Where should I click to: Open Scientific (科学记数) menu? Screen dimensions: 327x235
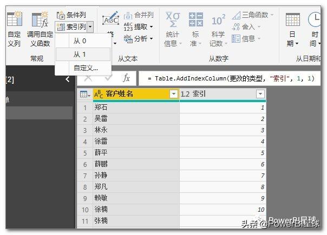[218, 30]
